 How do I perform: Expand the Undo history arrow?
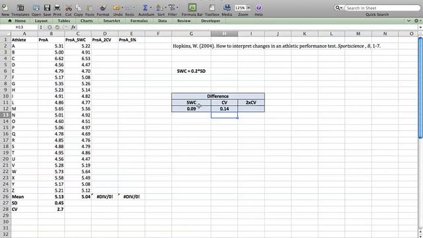click(122, 7)
